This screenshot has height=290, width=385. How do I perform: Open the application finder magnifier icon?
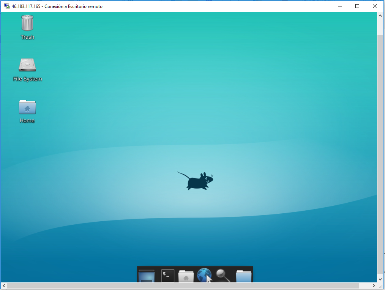pos(223,276)
